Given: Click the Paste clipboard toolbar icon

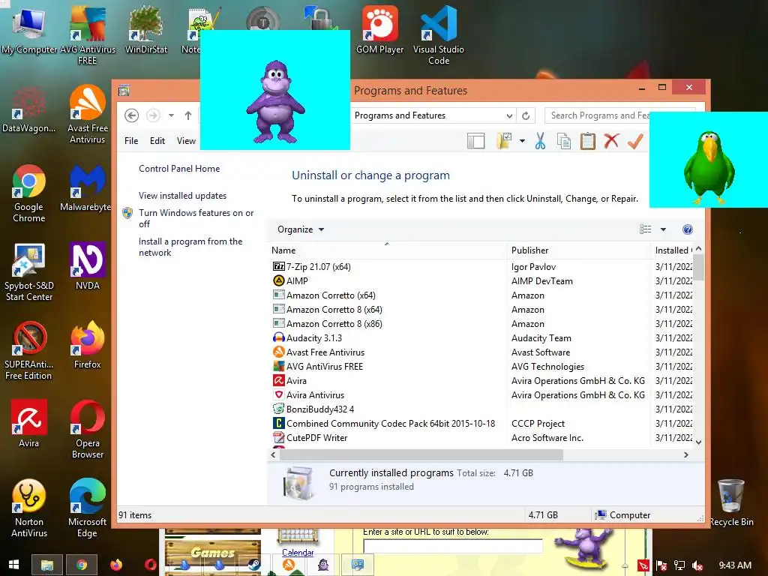Looking at the screenshot, I should tap(587, 141).
